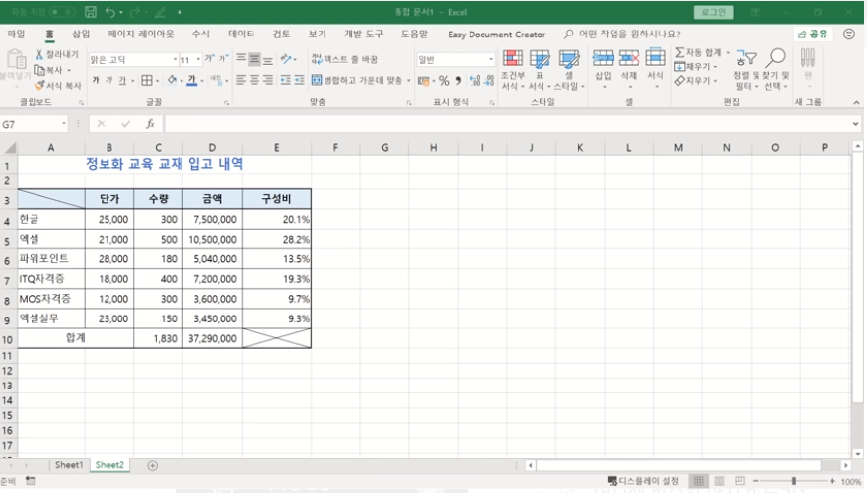Click the font color 가 button
Viewport: 867px width, 493px height.
pos(191,80)
